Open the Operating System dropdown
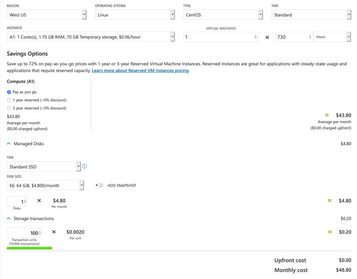357x279 pixels. click(x=134, y=15)
